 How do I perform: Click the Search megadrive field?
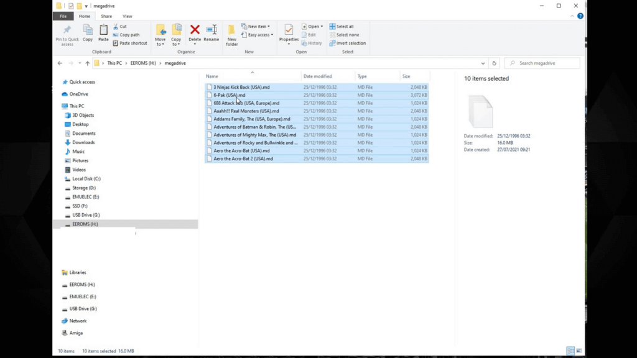pos(542,63)
